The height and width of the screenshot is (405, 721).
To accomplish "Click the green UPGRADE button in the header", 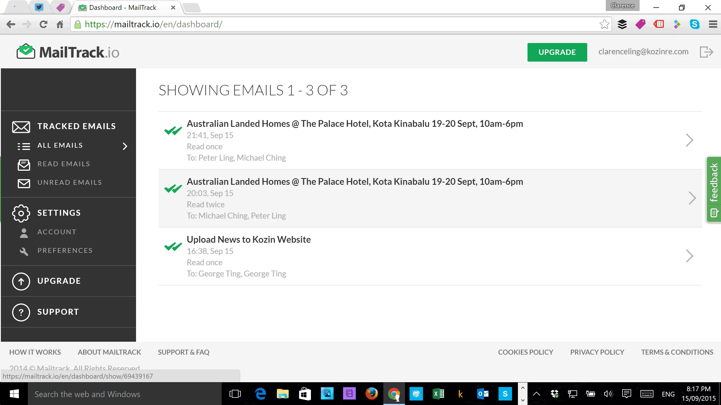I will click(x=557, y=52).
